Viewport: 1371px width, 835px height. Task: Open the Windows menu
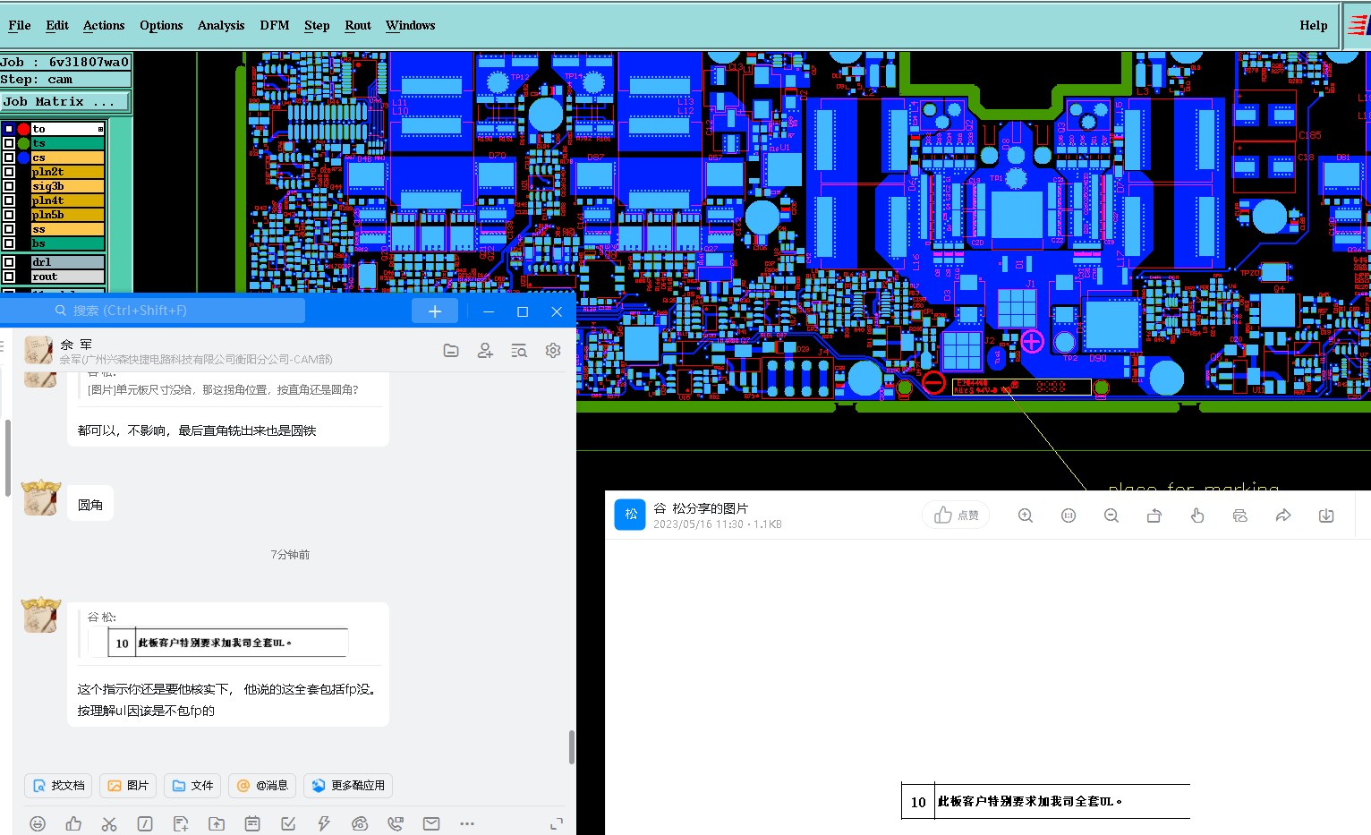coord(410,25)
